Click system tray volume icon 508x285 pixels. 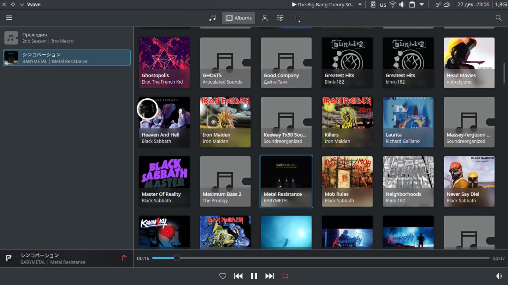pos(402,5)
